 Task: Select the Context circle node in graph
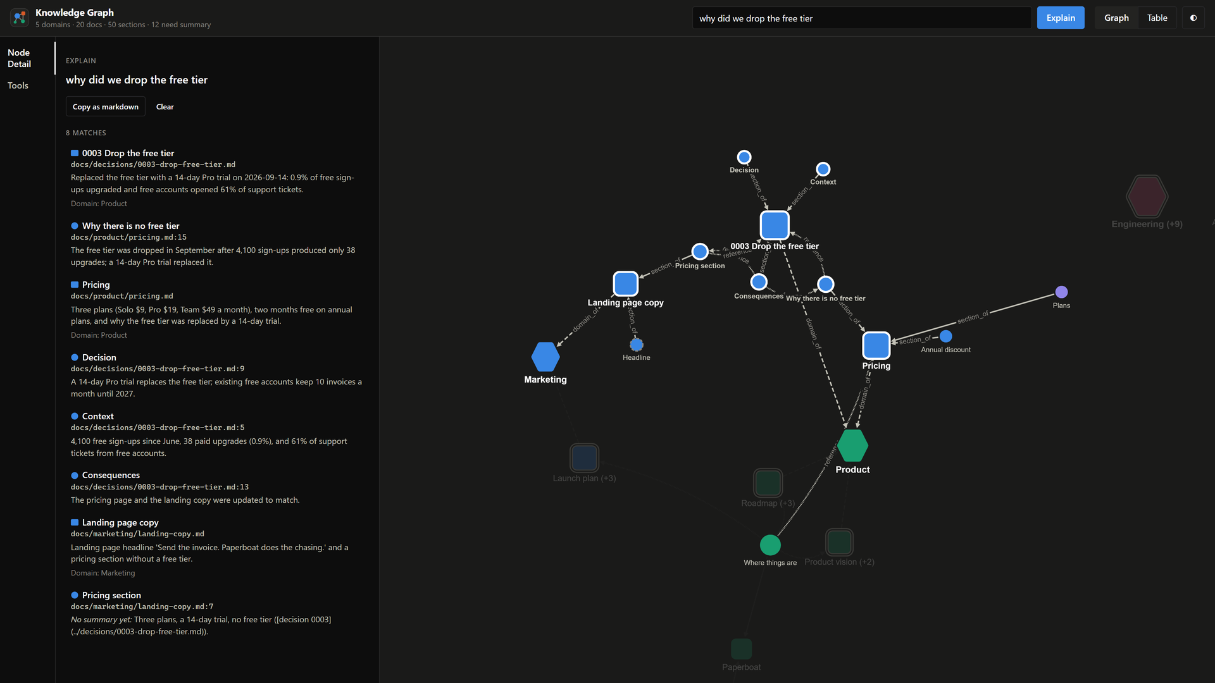(x=823, y=169)
